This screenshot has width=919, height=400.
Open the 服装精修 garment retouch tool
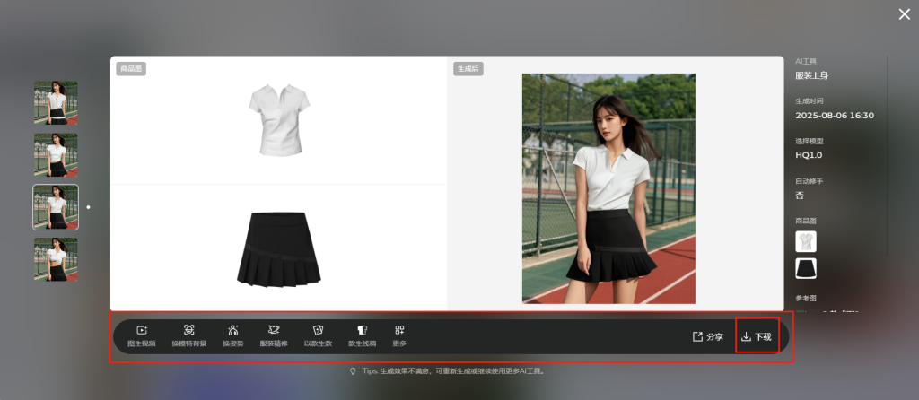point(274,336)
